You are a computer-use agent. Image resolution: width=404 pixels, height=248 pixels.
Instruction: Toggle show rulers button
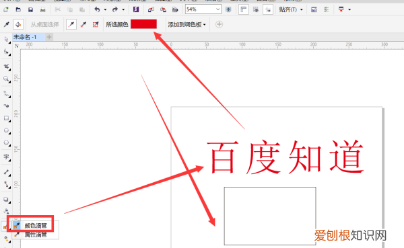tap(244, 10)
